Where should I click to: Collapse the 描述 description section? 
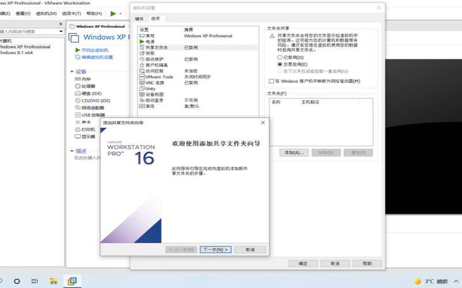72,151
